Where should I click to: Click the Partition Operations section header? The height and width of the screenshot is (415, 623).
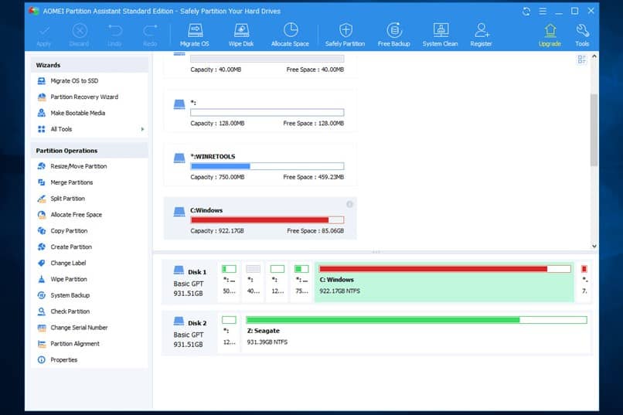pyautogui.click(x=90, y=151)
